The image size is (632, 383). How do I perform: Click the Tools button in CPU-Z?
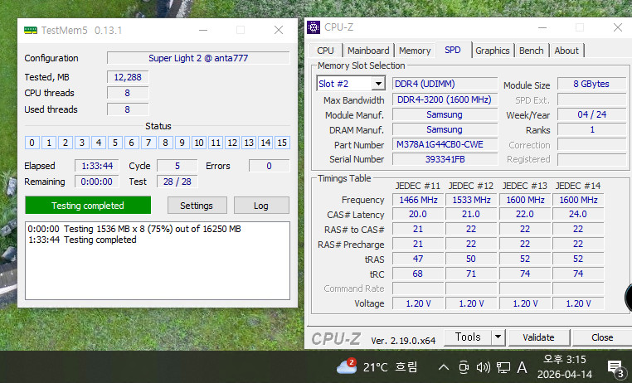(468, 337)
